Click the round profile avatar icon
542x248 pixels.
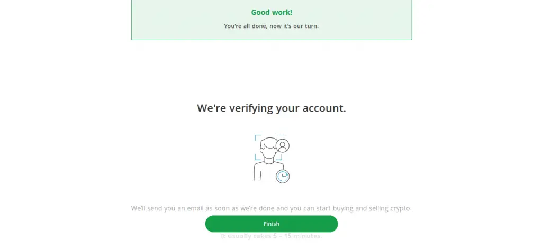click(x=283, y=146)
